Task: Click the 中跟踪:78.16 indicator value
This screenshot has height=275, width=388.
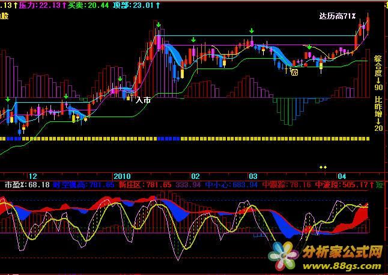Action: (286, 185)
